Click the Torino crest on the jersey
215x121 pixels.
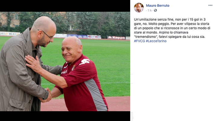73,68
